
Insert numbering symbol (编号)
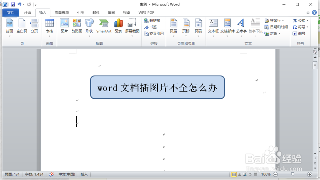[299, 34]
